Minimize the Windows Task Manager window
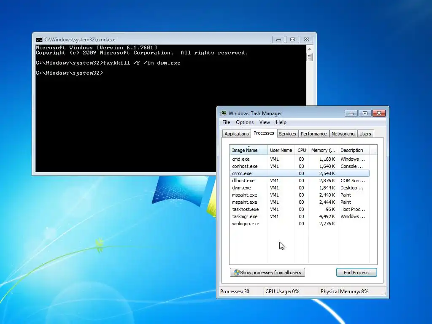This screenshot has height=324, width=432. click(x=351, y=113)
